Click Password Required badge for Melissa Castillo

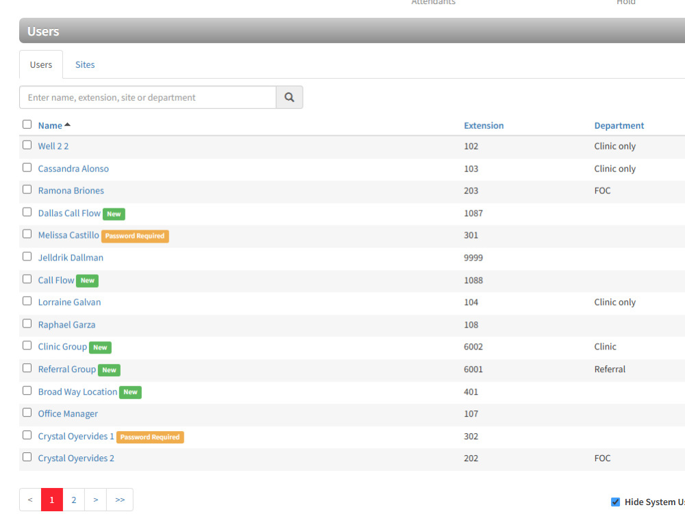135,236
